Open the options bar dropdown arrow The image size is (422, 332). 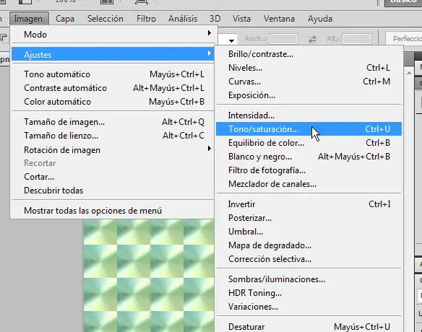pyautogui.click(x=231, y=40)
